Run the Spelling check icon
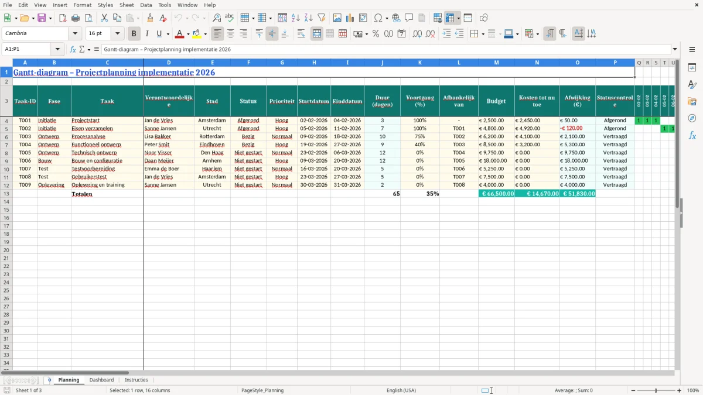This screenshot has height=395, width=703. tap(230, 18)
